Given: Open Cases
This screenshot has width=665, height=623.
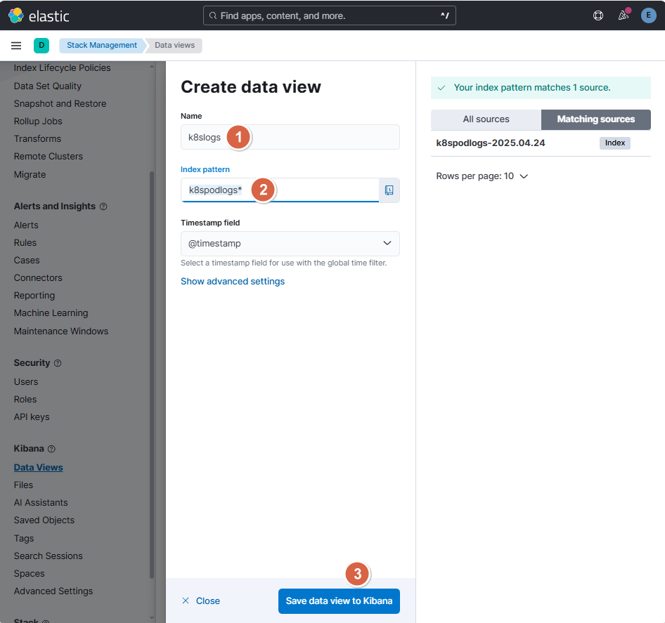Looking at the screenshot, I should [27, 260].
